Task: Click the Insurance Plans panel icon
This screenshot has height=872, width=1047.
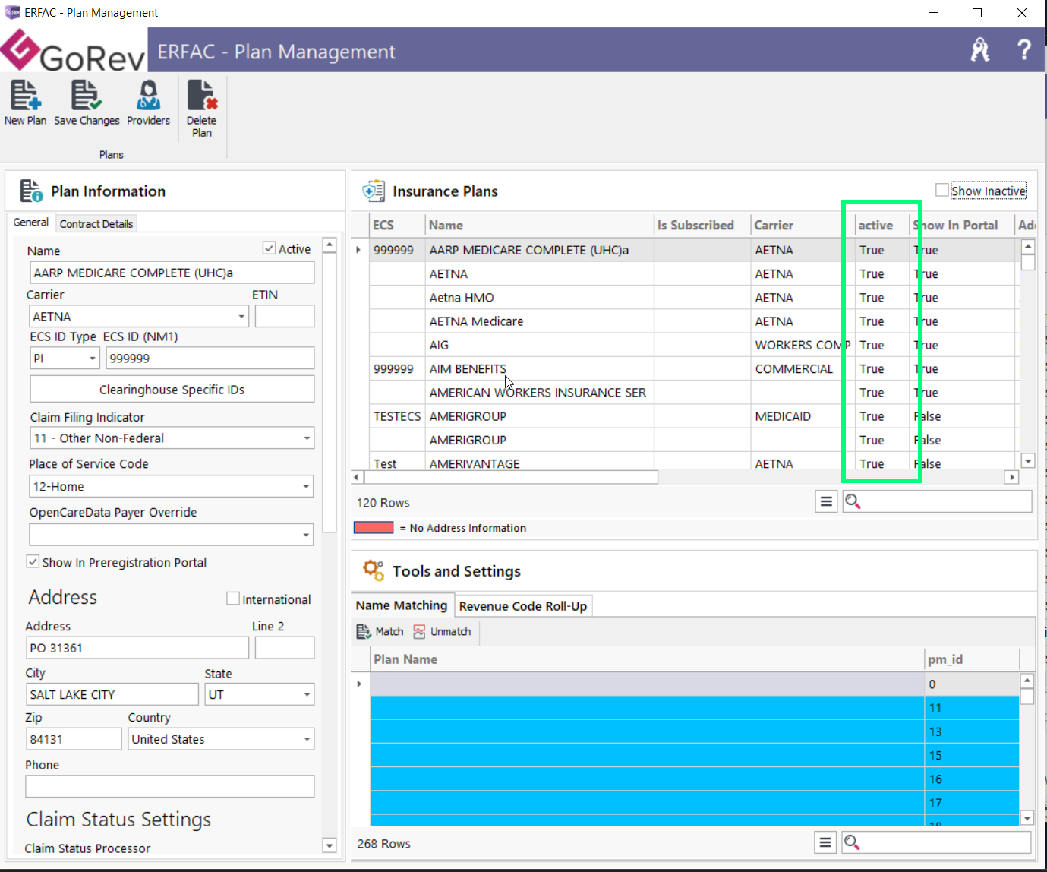Action: (x=374, y=191)
